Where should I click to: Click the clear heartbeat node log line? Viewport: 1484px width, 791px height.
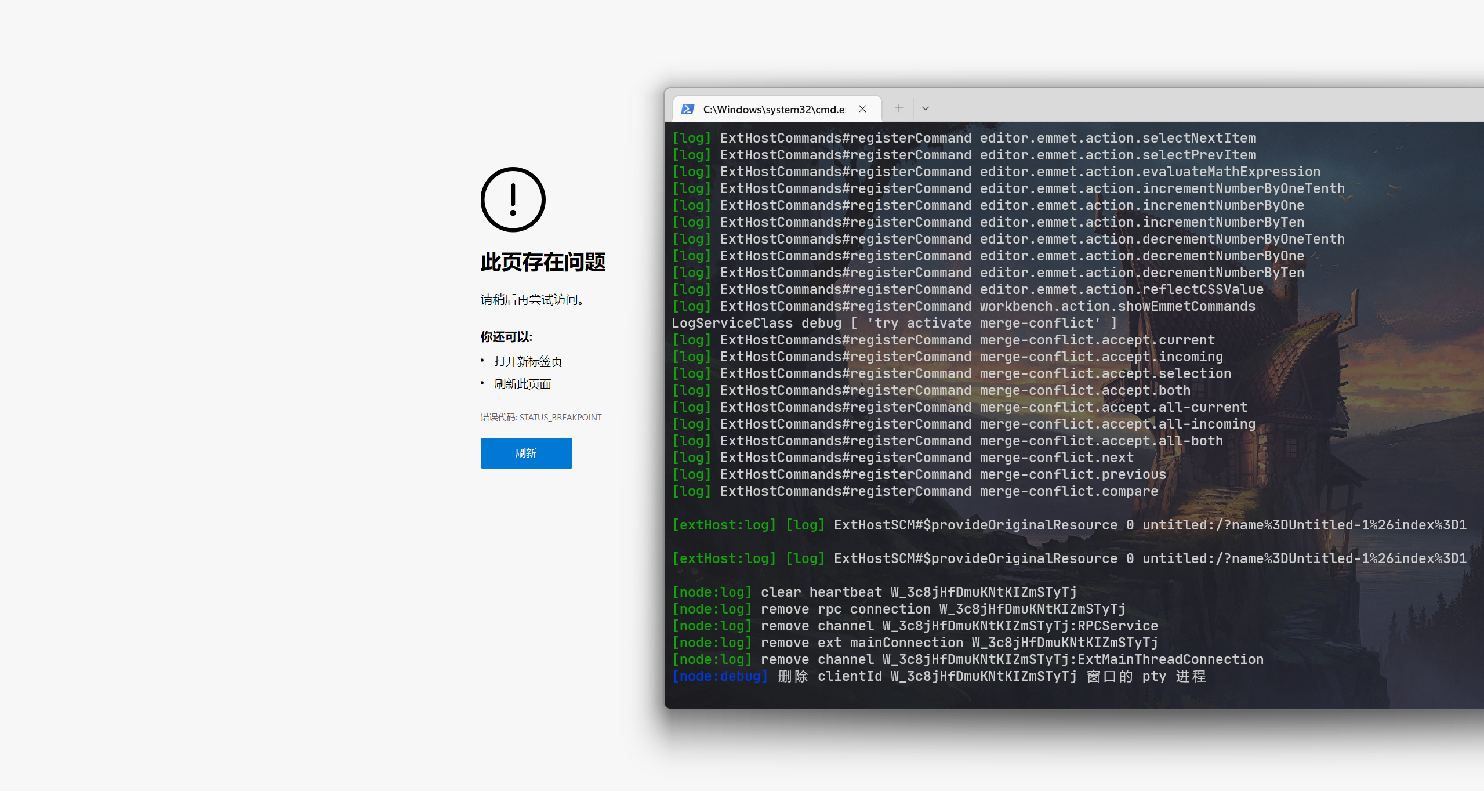tap(875, 592)
